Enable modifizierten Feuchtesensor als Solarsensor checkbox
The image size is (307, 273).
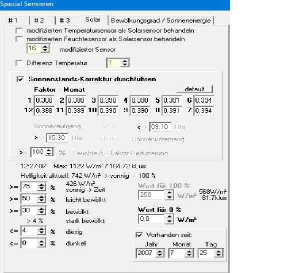(x=19, y=39)
